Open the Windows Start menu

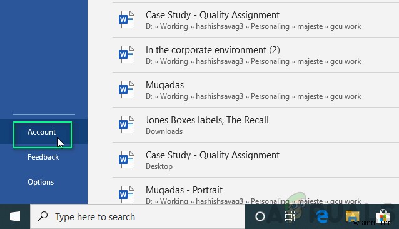pos(15,216)
